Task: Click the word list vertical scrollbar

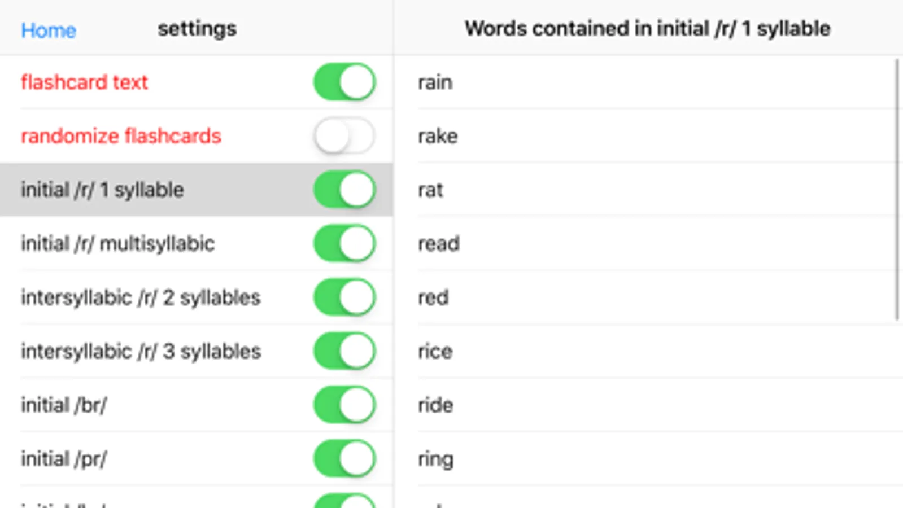Action: click(x=897, y=189)
